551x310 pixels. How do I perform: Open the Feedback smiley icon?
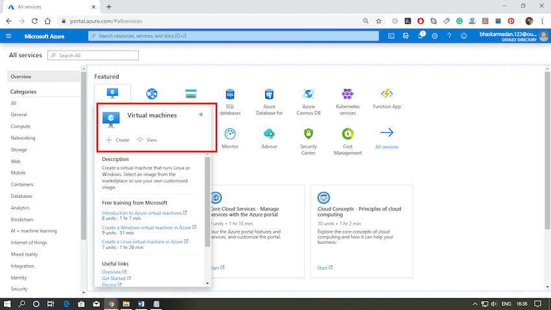coord(464,36)
